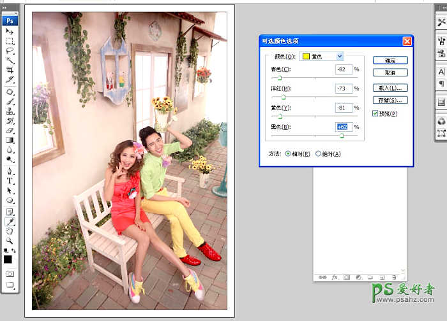Toggle the 预览(P) preview checkbox
The image size is (447, 321).
coord(375,113)
